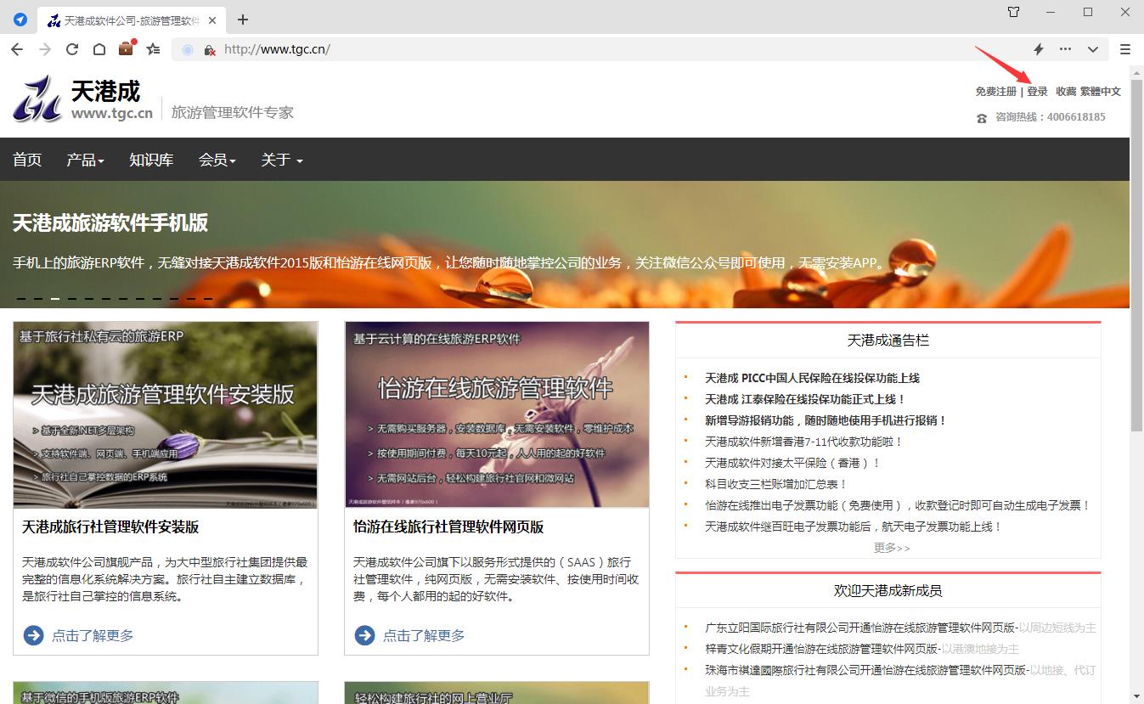Open the browser skin shirt icon

(1013, 12)
